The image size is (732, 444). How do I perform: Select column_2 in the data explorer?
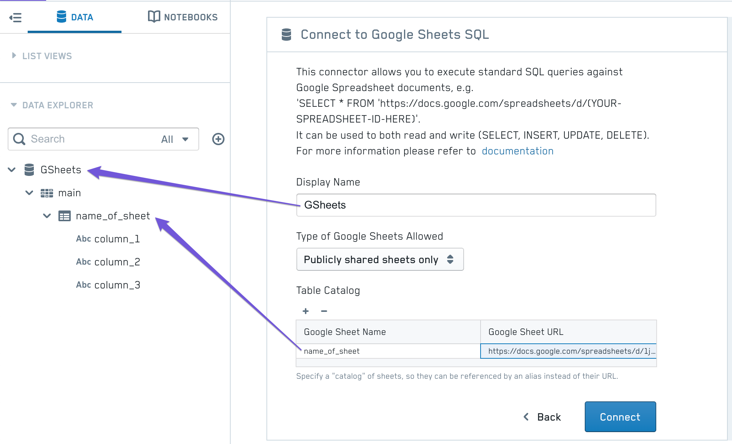[117, 262]
